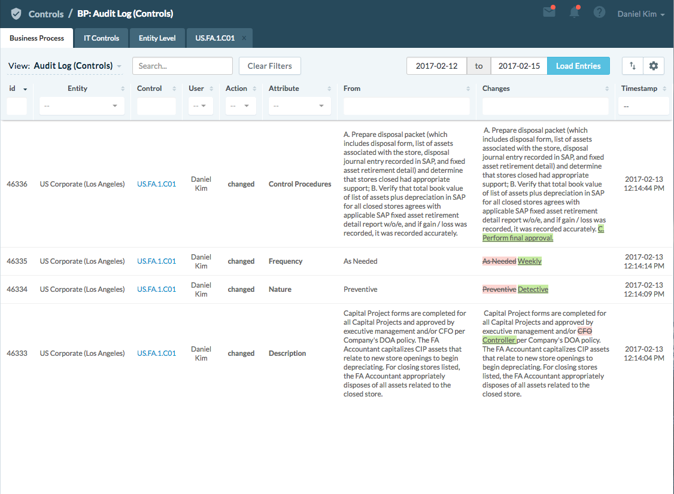Screen dimensions: 674x494
Task: Check notifications via the bell icon
Action: [x=574, y=11]
